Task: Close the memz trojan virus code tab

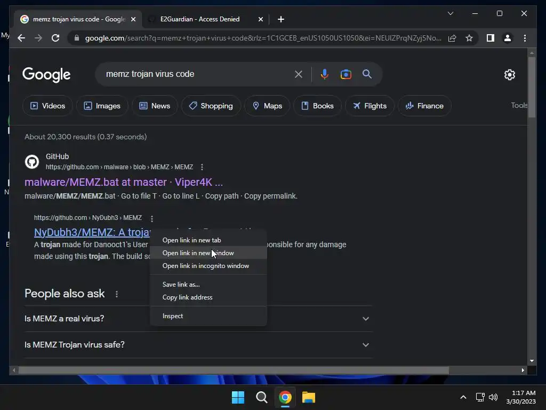Action: [x=133, y=19]
